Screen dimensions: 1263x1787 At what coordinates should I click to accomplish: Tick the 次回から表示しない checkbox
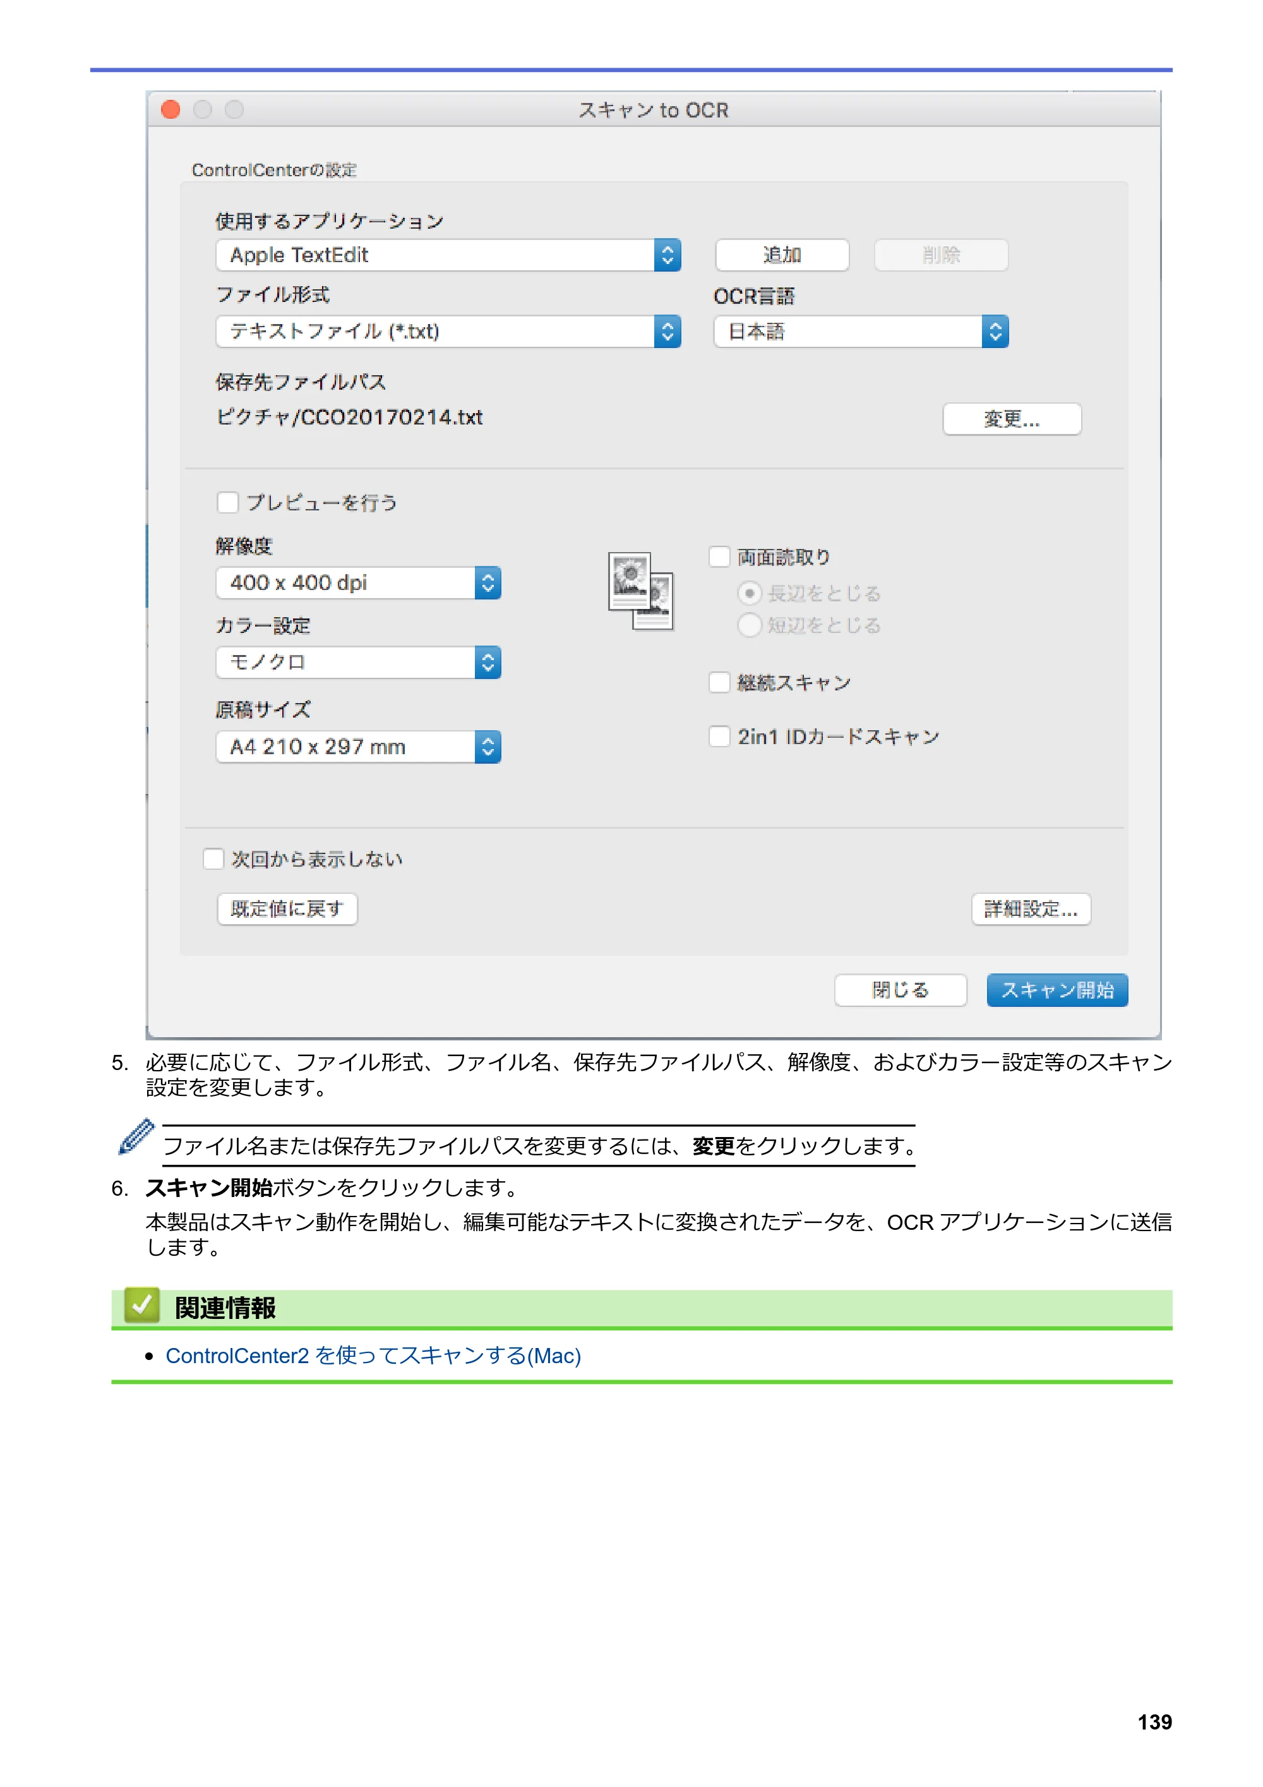213,859
